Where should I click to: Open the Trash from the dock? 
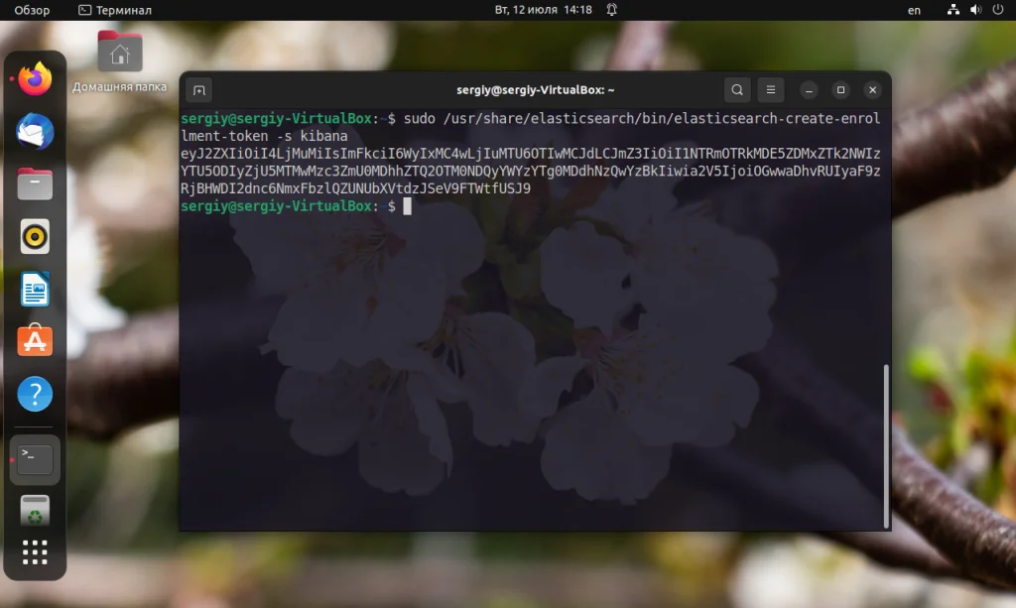coord(34,508)
